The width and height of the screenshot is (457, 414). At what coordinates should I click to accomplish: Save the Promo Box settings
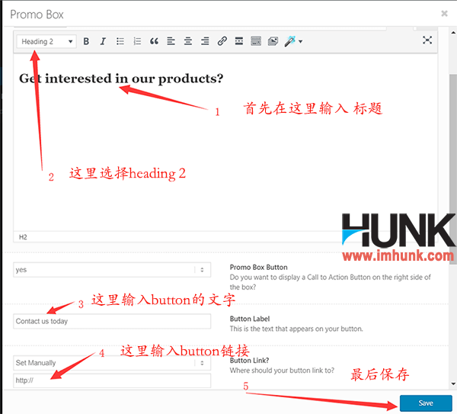(426, 403)
